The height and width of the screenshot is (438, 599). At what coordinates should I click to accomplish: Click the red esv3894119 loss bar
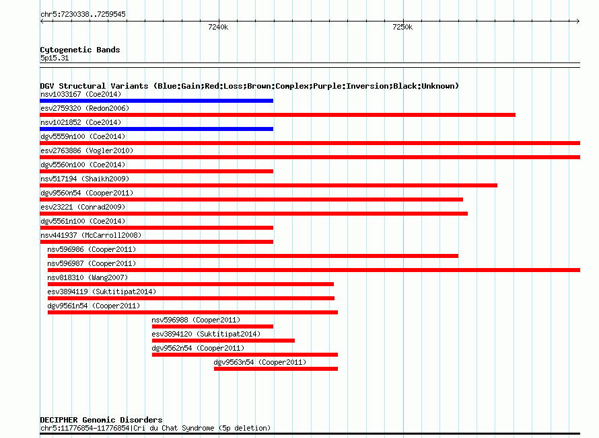(x=191, y=298)
